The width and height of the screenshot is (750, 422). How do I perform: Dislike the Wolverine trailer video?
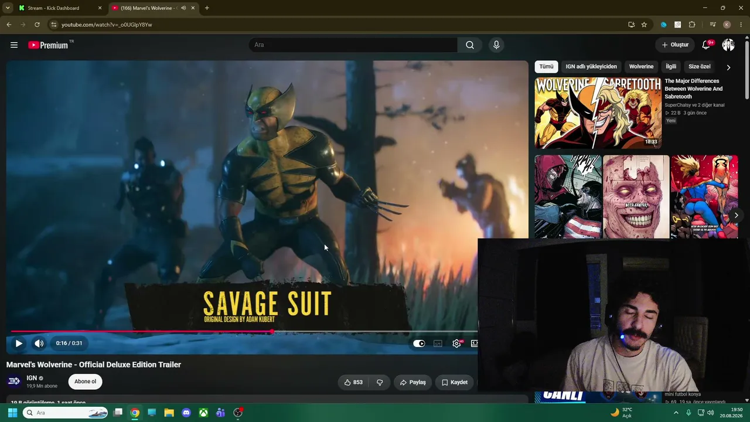click(x=380, y=382)
